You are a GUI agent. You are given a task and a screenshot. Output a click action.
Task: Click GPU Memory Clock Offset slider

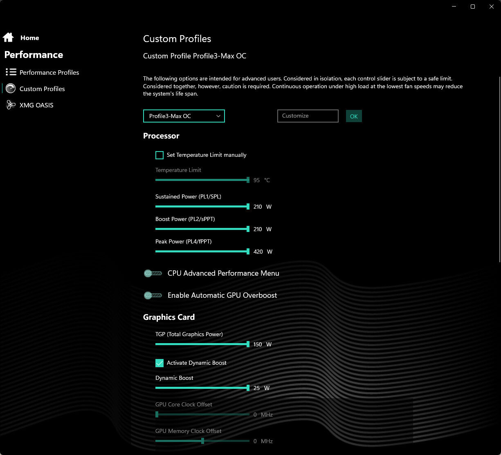202,441
